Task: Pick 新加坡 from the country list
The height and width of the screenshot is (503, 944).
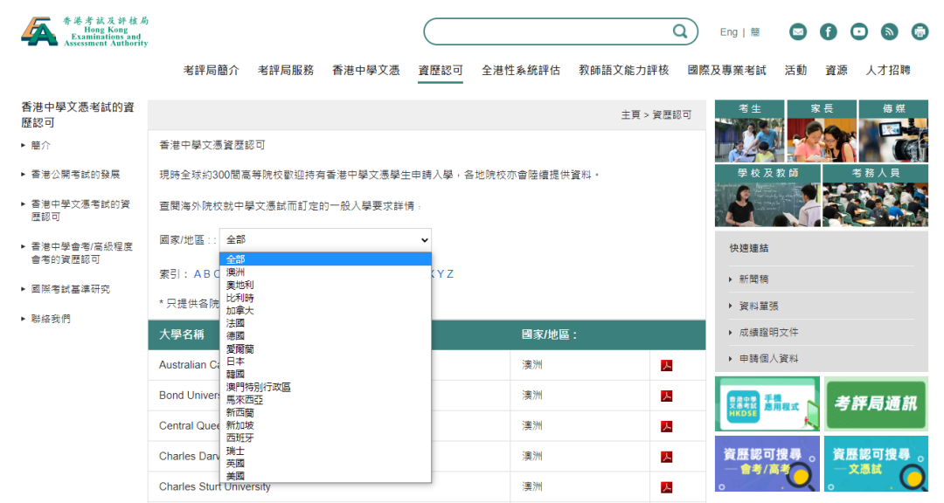Action: pos(240,425)
